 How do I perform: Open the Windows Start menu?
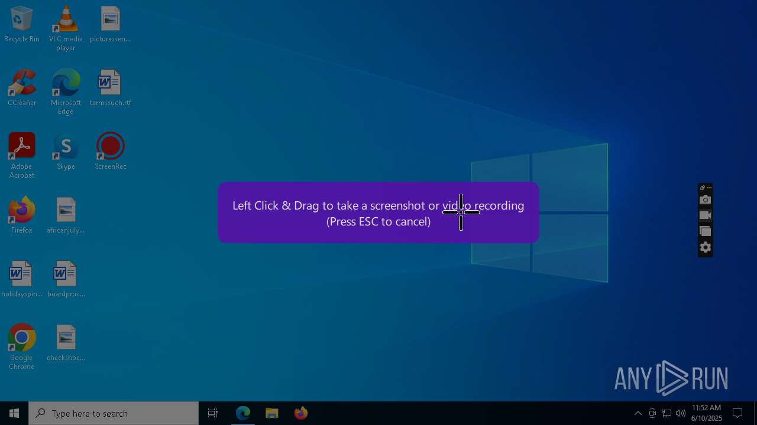(x=14, y=413)
